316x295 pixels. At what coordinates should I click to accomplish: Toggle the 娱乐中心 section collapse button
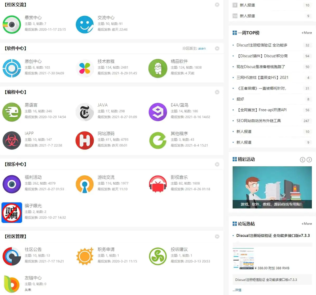point(217,164)
